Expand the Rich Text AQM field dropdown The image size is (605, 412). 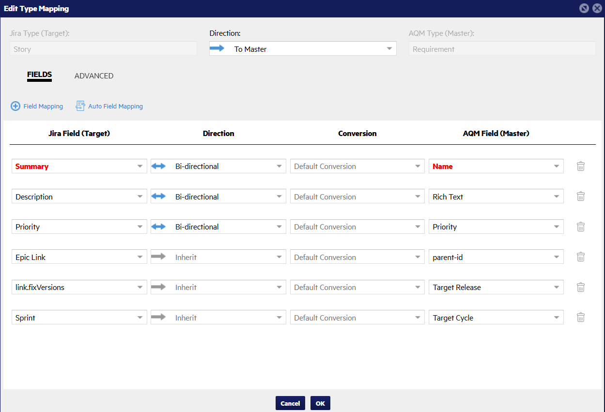(496, 197)
